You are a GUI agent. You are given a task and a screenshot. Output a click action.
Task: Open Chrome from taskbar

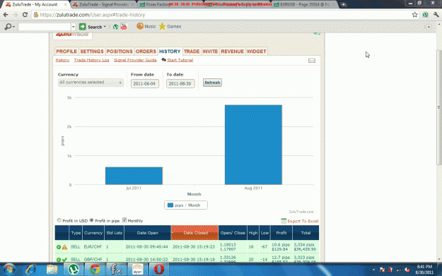(95, 270)
